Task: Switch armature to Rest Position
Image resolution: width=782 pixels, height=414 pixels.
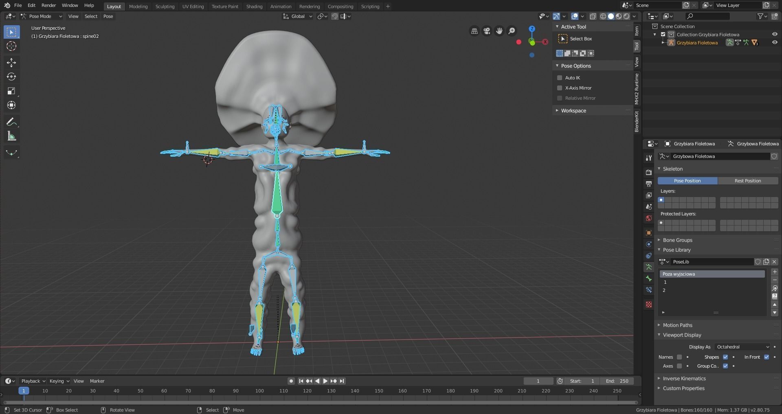Action: pyautogui.click(x=748, y=181)
